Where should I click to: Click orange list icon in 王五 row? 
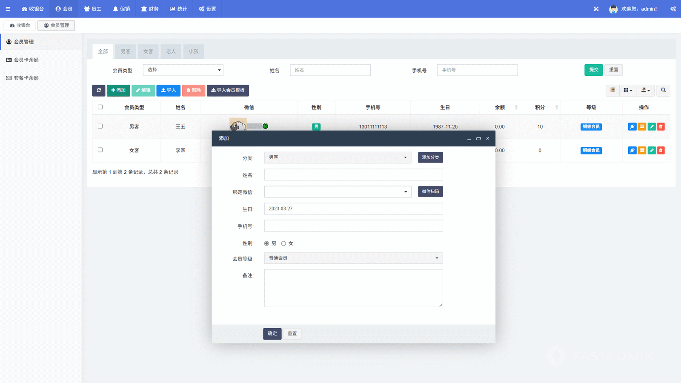(x=642, y=127)
